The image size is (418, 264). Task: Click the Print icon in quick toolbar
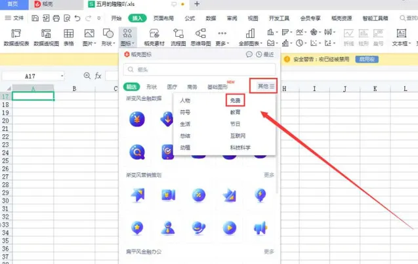tap(56, 18)
